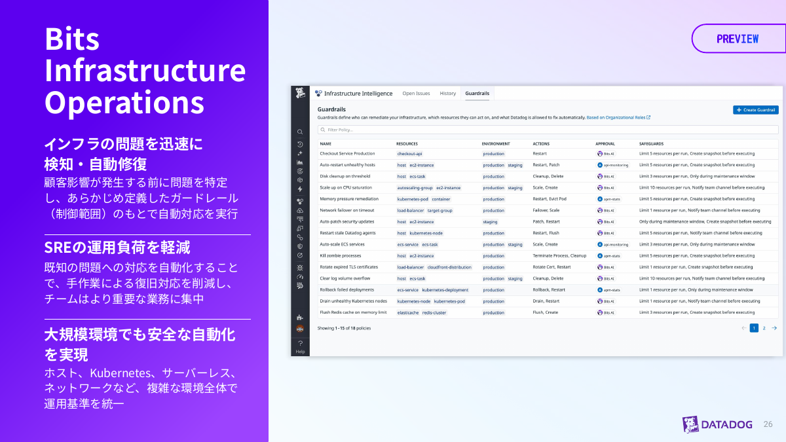Click the target-group resource tag
The width and height of the screenshot is (786, 442).
440,211
